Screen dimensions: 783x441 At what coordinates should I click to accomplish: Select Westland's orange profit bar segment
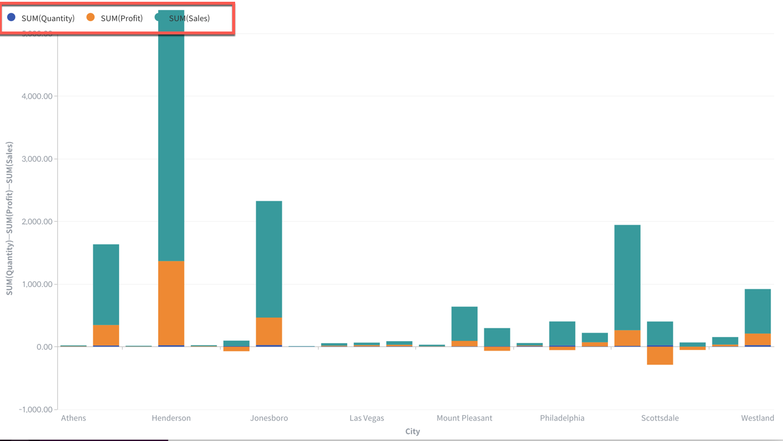[757, 339]
